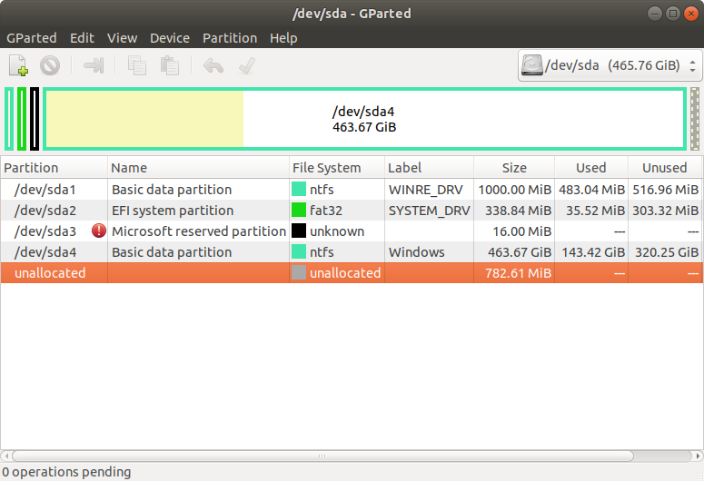
Task: Close the GParted window
Action: [x=691, y=14]
